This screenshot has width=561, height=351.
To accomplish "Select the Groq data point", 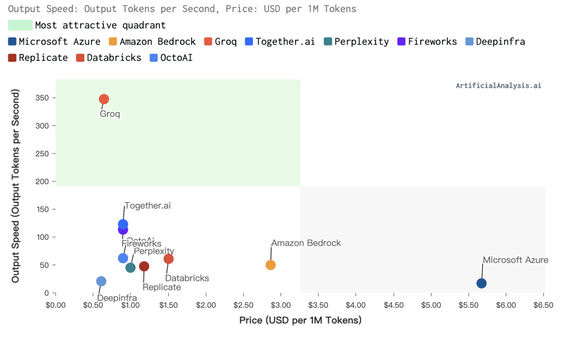I will click(x=104, y=99).
